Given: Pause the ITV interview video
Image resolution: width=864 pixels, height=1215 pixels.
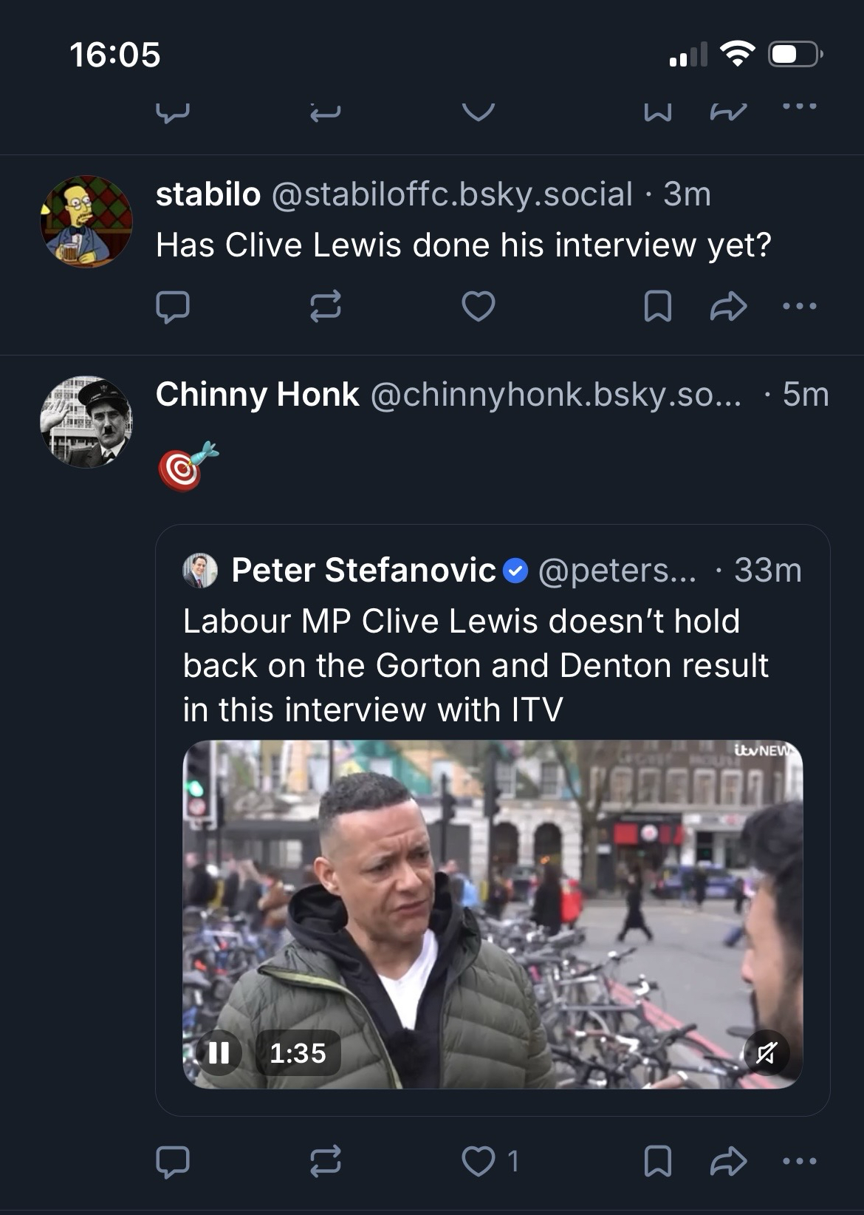Looking at the screenshot, I should 219,1052.
